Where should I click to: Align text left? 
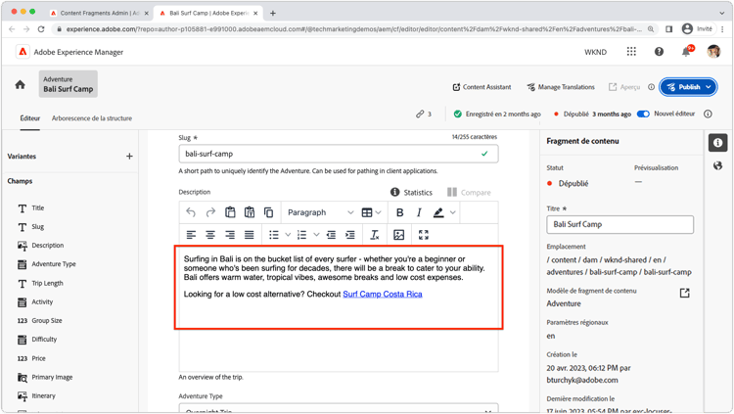tap(191, 235)
